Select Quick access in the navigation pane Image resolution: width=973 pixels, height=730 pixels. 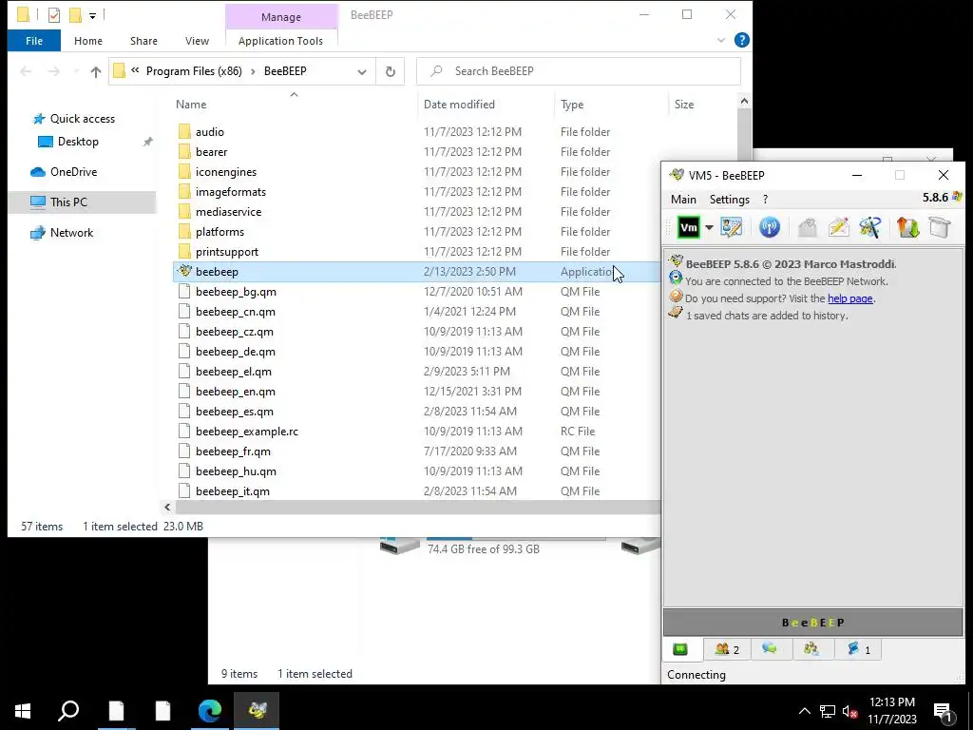(82, 119)
